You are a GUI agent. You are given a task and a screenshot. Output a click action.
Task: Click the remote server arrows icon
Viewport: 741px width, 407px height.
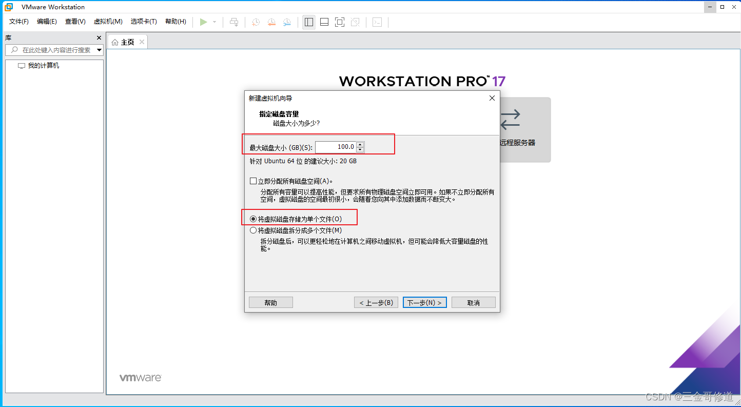(x=510, y=120)
